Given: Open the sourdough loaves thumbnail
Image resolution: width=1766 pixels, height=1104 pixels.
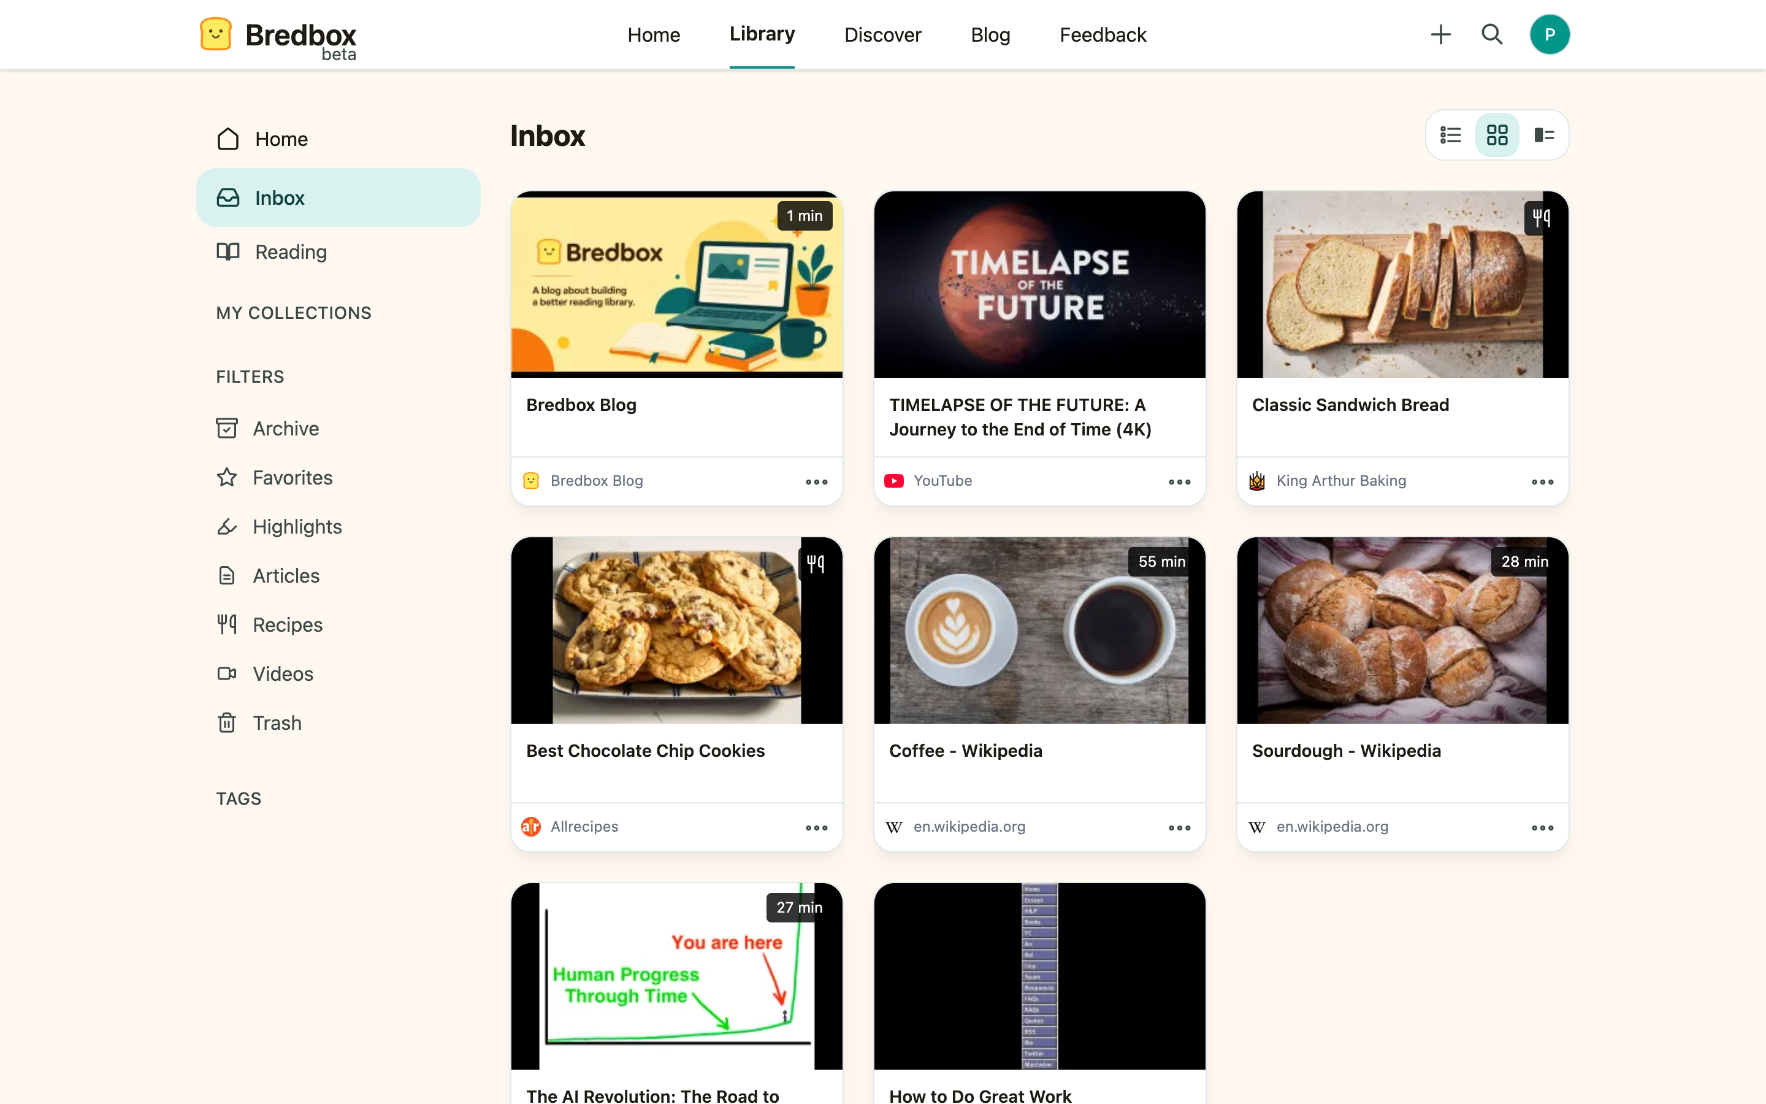Looking at the screenshot, I should click(1402, 630).
